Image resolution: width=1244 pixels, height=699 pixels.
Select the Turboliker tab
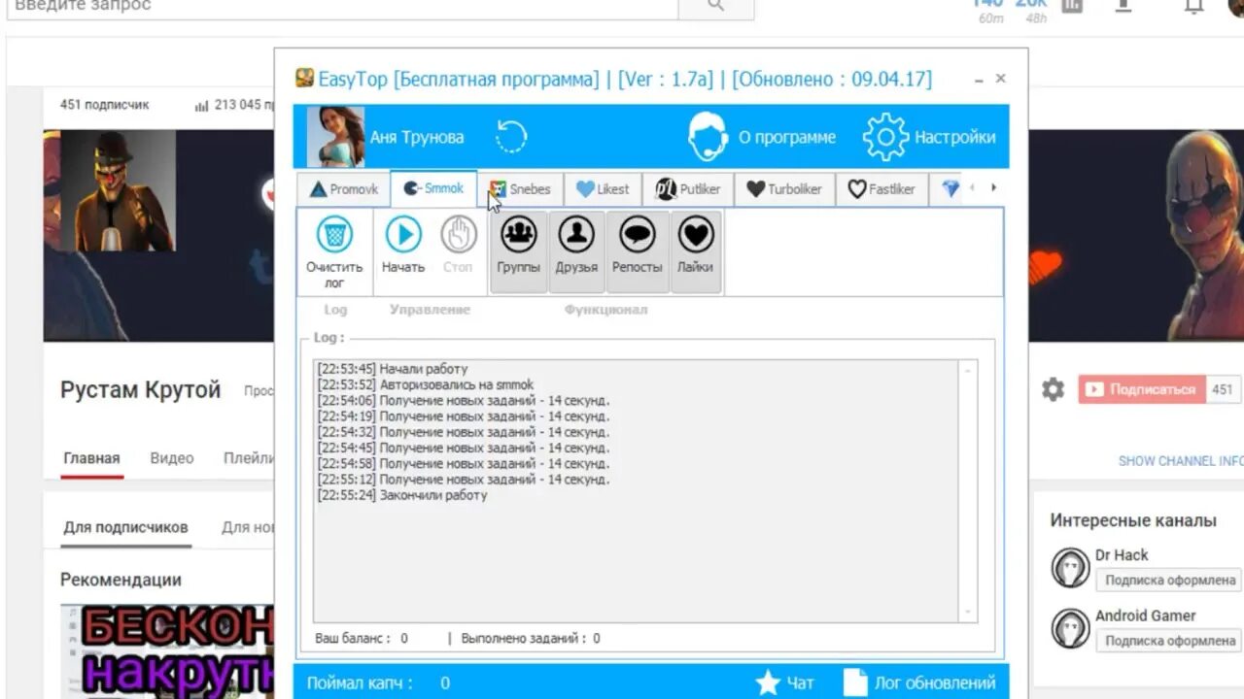pos(783,189)
